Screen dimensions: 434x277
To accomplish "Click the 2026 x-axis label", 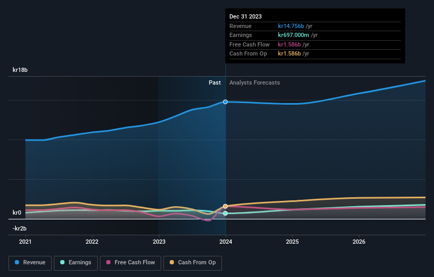I will [359, 242].
